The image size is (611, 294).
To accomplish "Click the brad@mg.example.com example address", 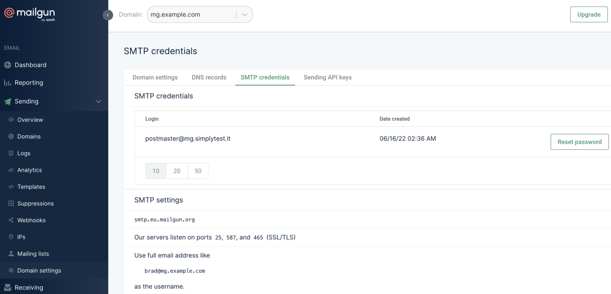I will [x=175, y=271].
